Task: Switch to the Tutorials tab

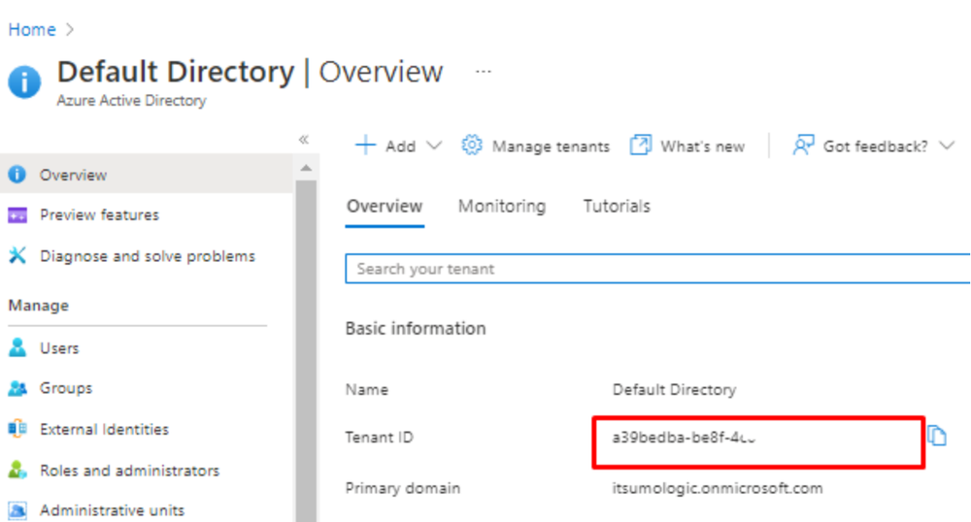Action: point(617,206)
